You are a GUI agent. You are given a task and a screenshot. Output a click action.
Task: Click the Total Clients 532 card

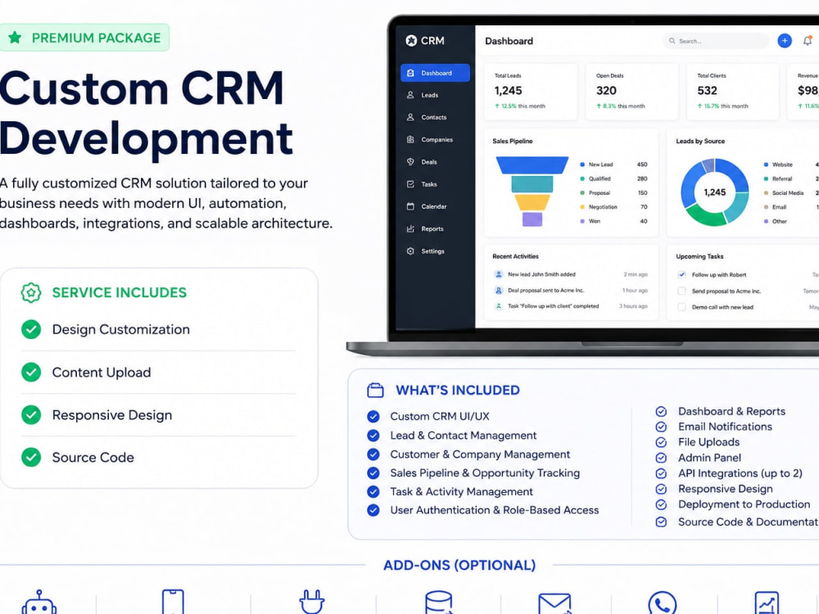click(733, 92)
